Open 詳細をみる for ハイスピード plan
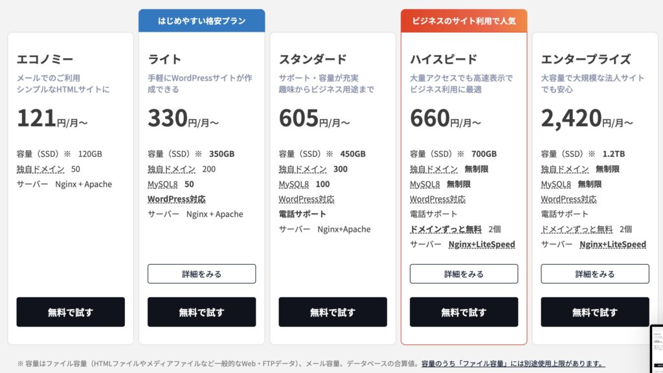The image size is (663, 373). tap(464, 274)
